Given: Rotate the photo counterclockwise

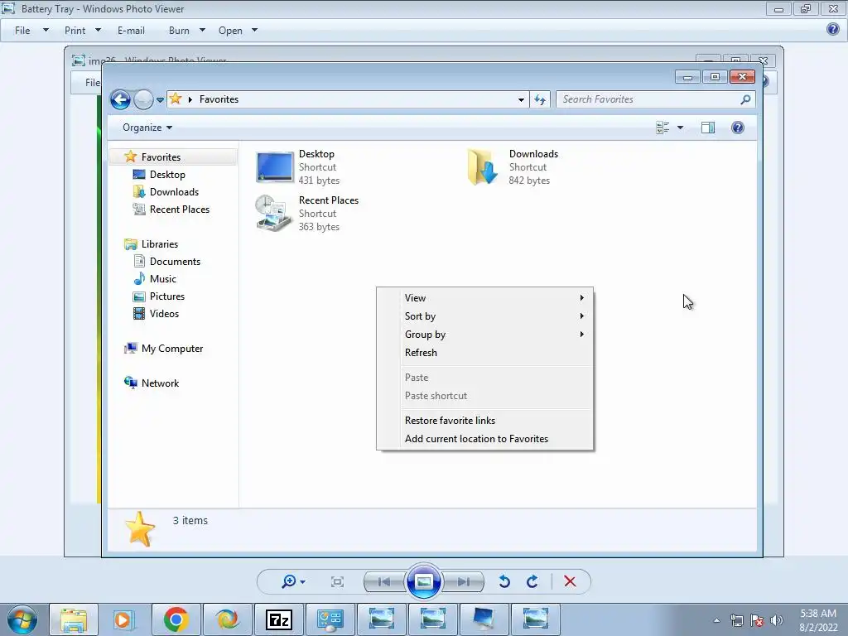Looking at the screenshot, I should (x=504, y=581).
